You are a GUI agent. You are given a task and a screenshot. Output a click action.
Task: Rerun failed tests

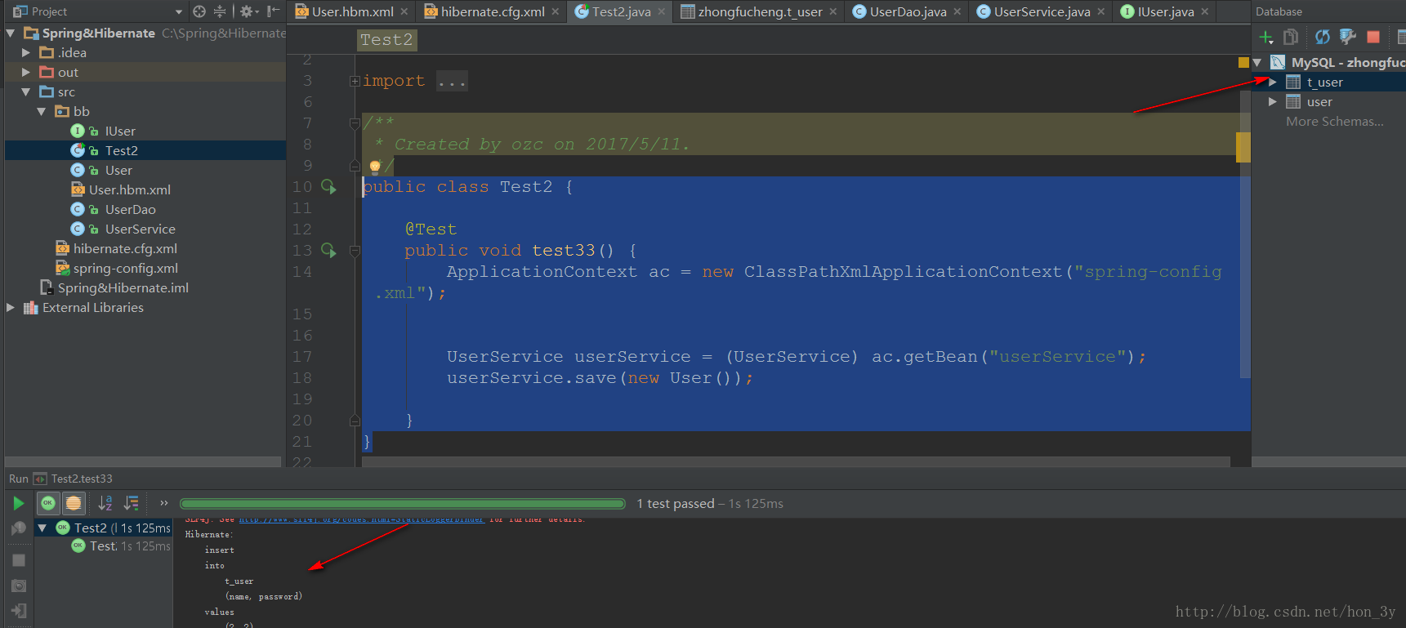18,528
